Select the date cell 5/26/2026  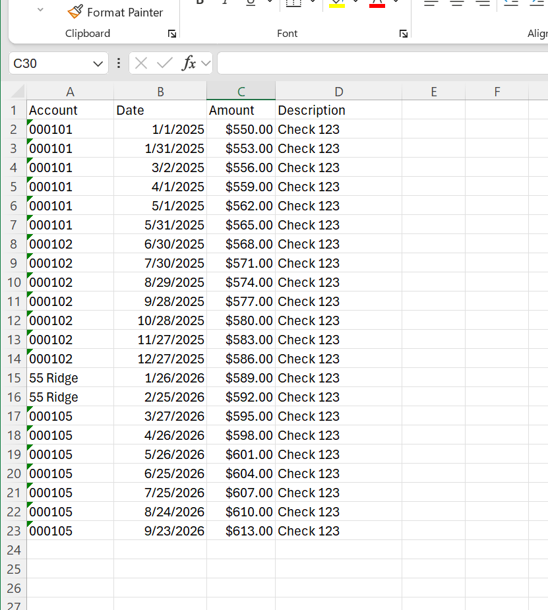pyautogui.click(x=160, y=454)
